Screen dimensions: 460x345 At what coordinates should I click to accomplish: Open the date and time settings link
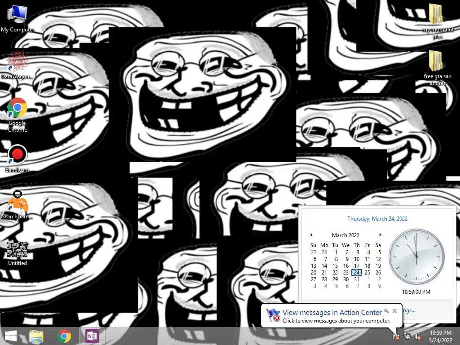409,311
